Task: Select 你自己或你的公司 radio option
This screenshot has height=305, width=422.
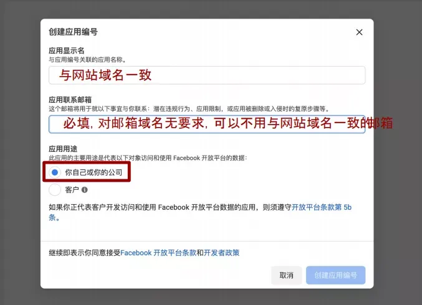Action: (55, 172)
